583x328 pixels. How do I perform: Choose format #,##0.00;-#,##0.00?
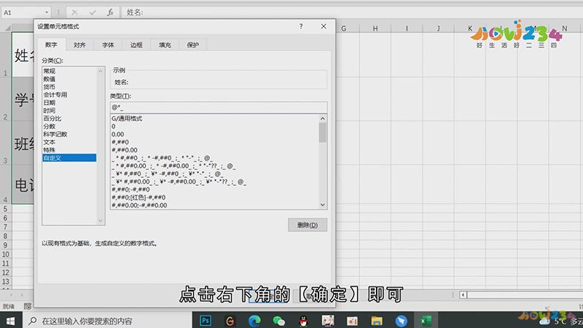214,205
